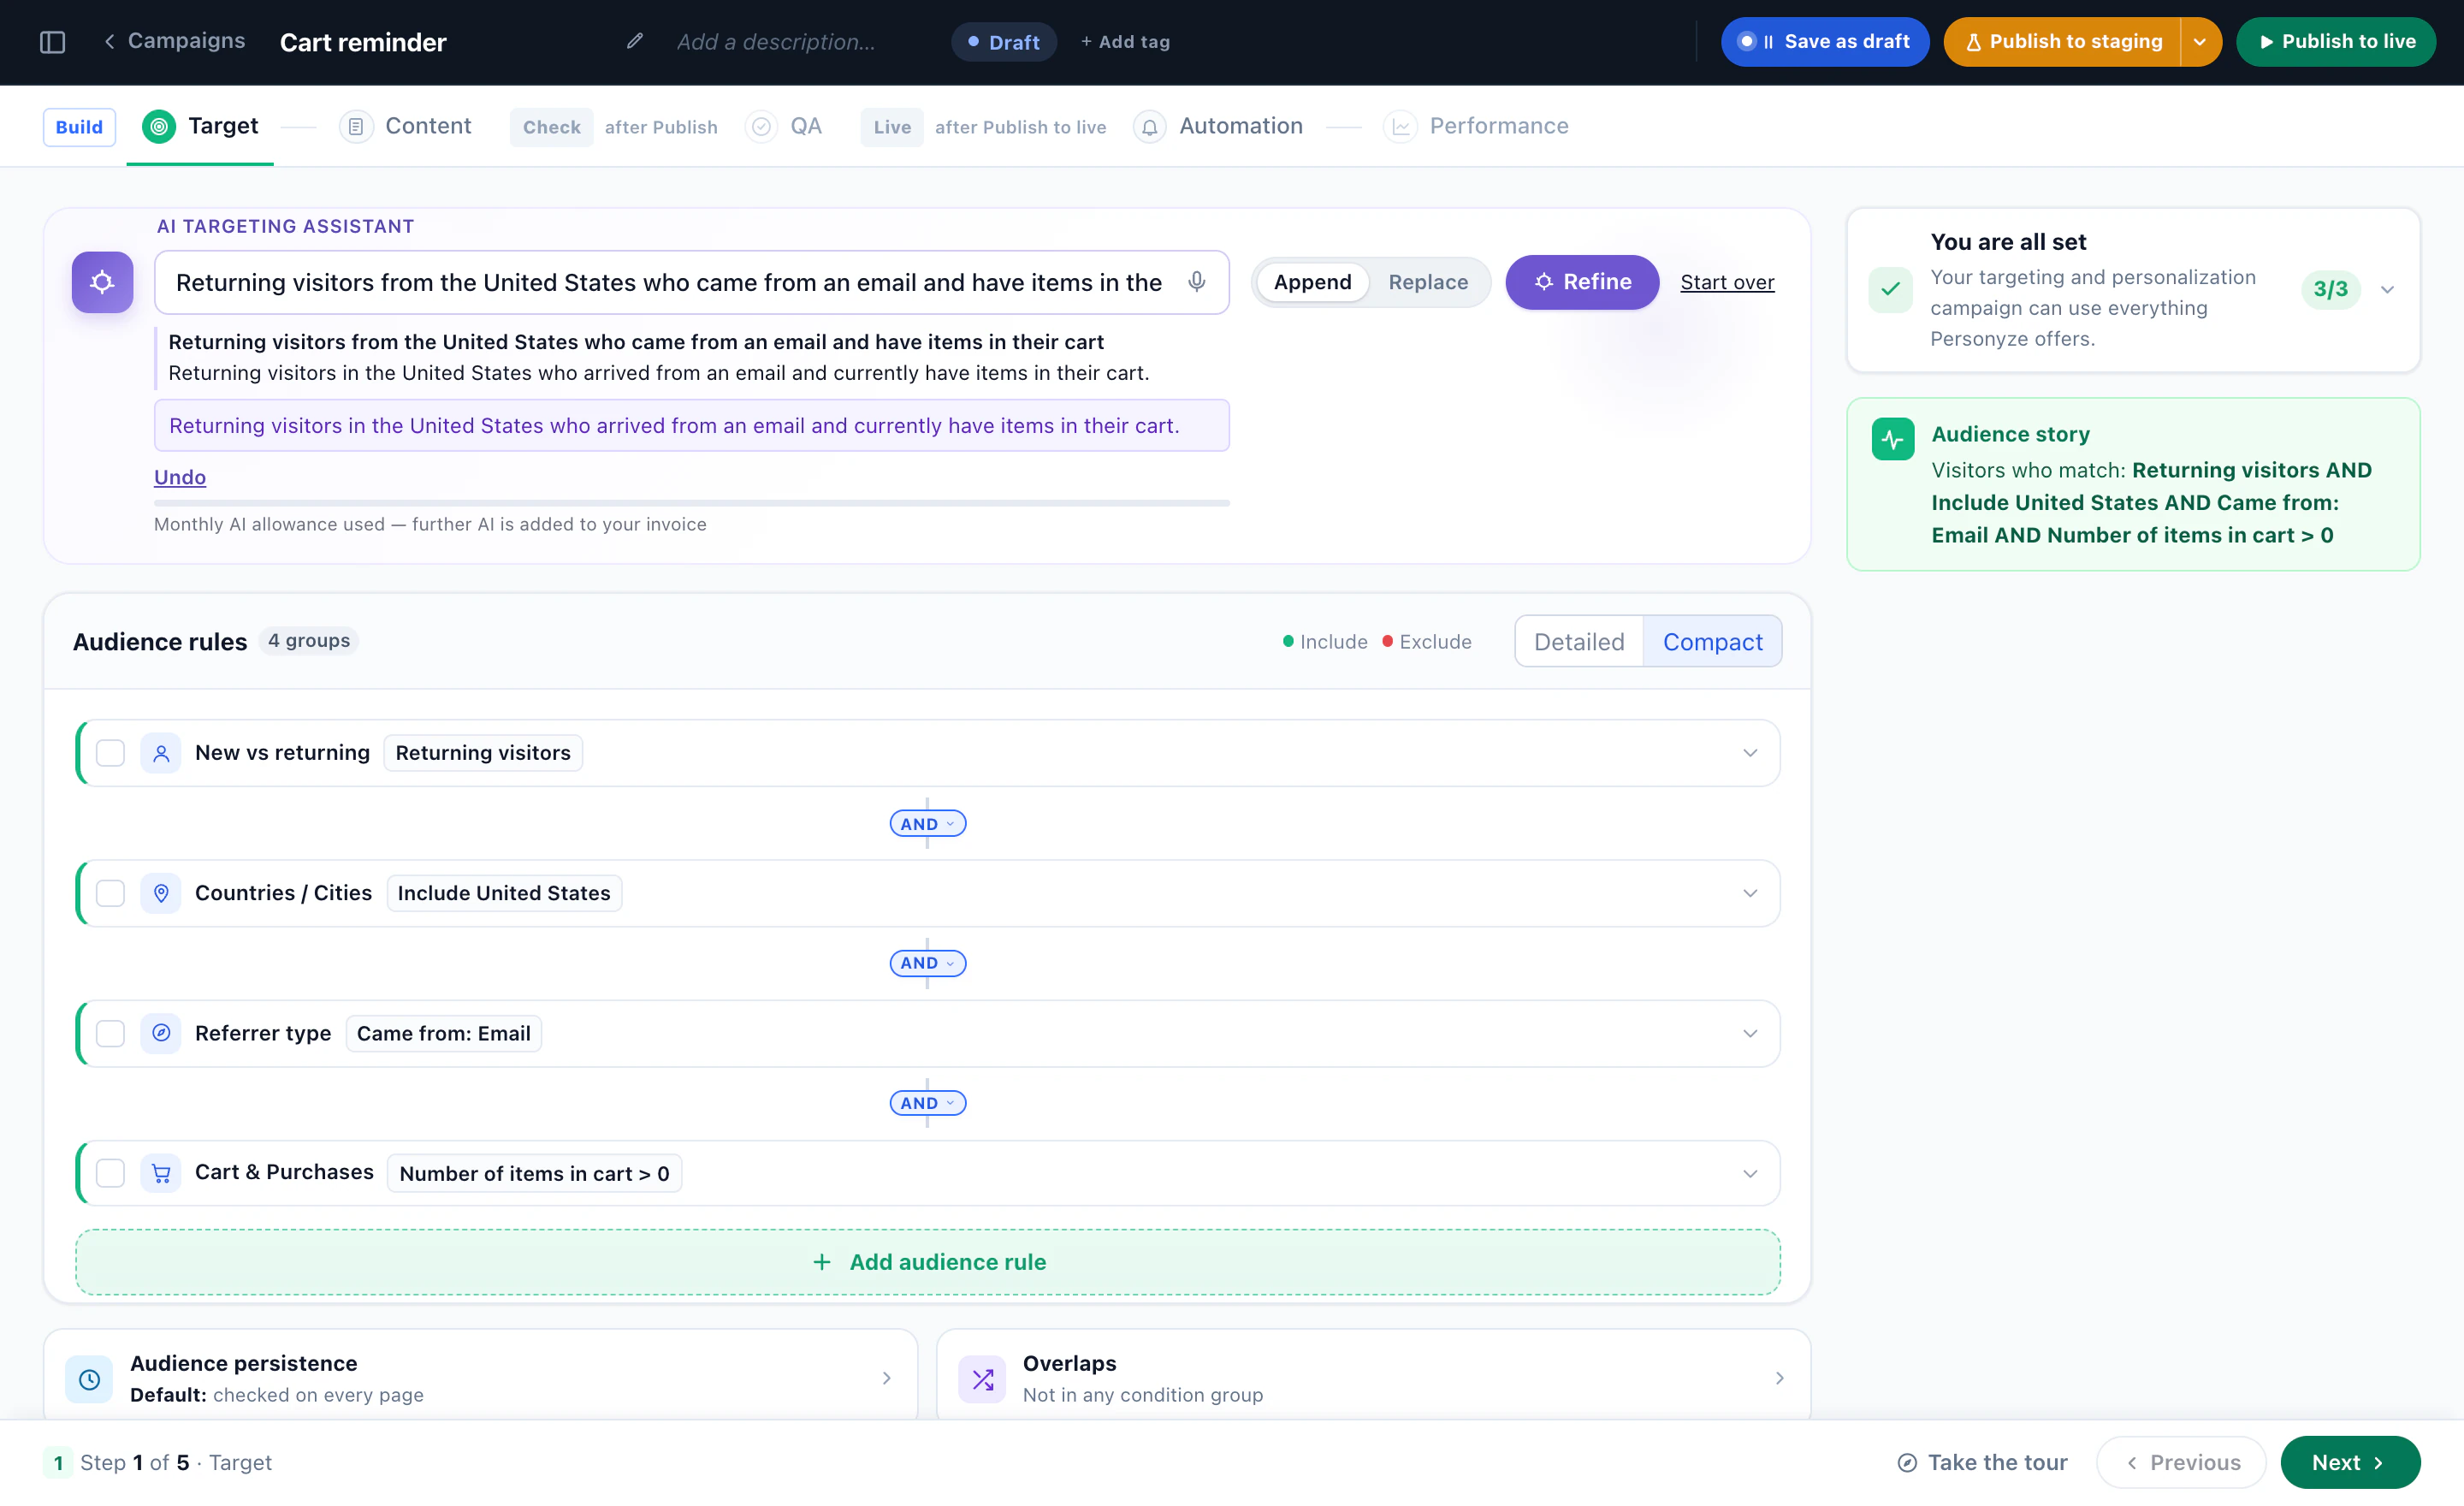Click Add audience rule
The image size is (2464, 1506).
click(928, 1262)
